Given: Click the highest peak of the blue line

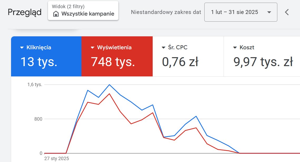Looking at the screenshot, I should pos(109,85).
